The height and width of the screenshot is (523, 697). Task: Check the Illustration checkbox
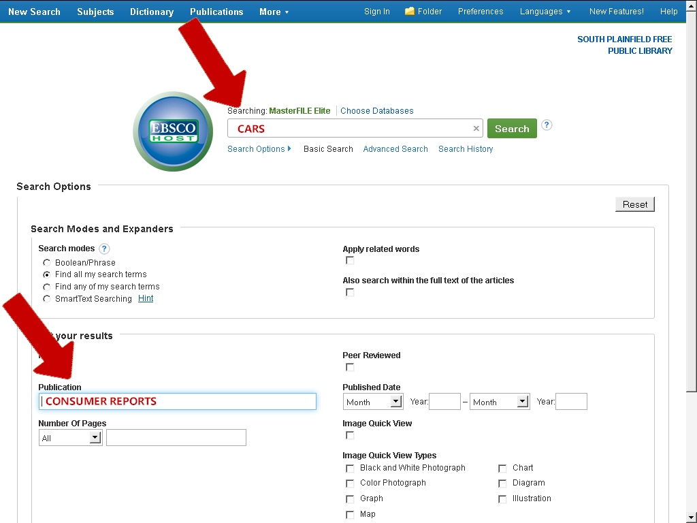click(x=502, y=499)
